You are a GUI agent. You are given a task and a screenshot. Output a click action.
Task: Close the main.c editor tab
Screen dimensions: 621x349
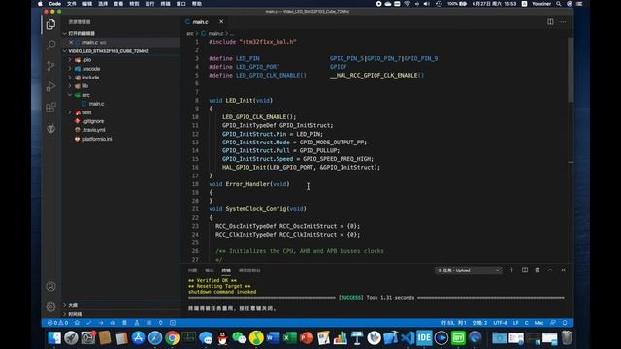coord(221,21)
